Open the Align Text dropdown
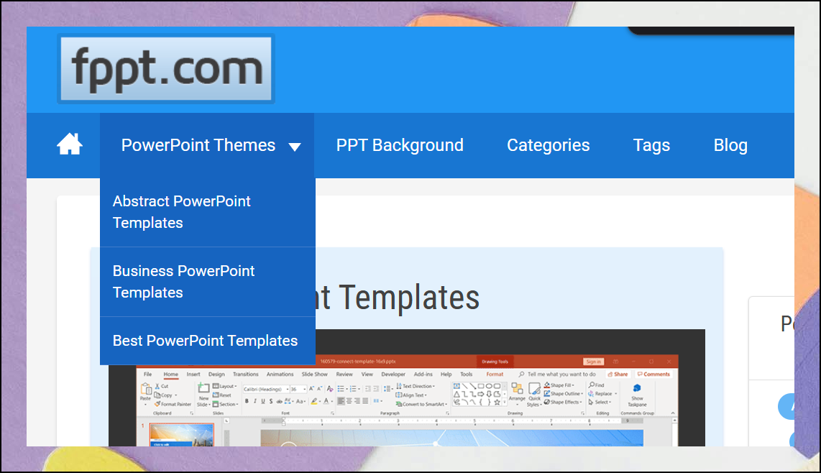Screen dimensions: 821x473 (411, 395)
